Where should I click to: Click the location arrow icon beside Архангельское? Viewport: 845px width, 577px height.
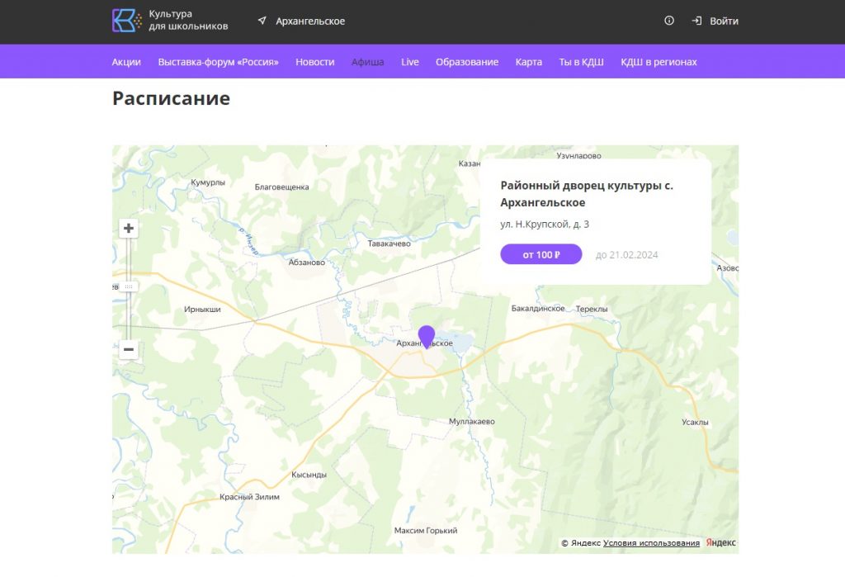pos(262,21)
